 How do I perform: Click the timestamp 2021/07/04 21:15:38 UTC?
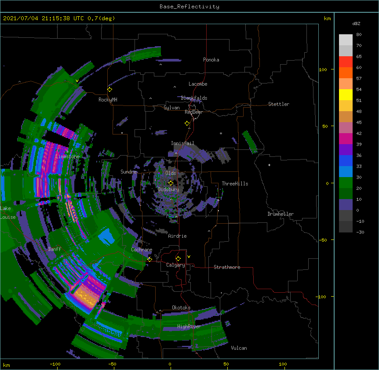point(44,18)
